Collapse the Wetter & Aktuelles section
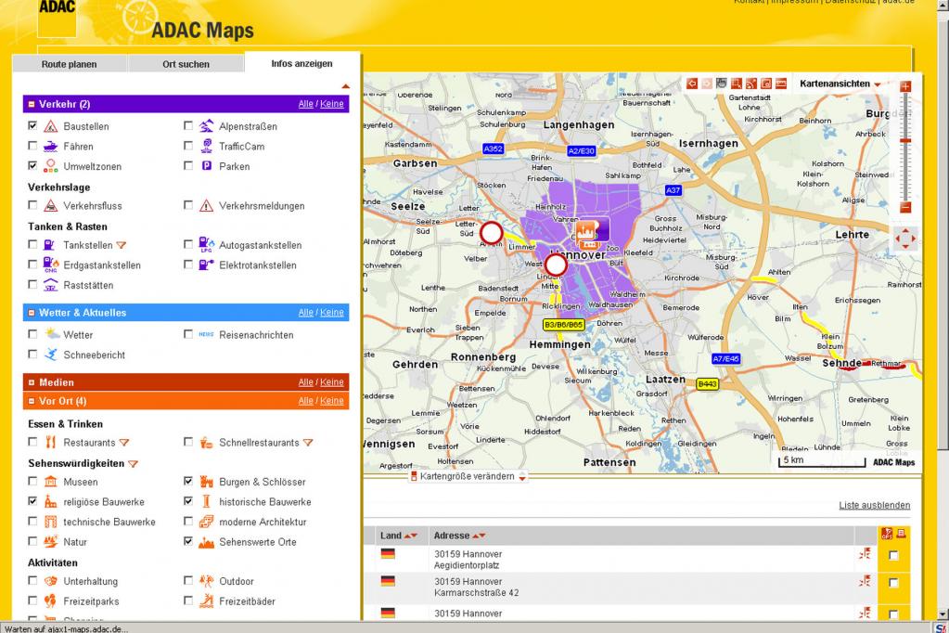949x633 pixels. point(32,313)
